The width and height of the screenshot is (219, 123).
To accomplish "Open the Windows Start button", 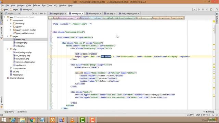I will point(3,120).
